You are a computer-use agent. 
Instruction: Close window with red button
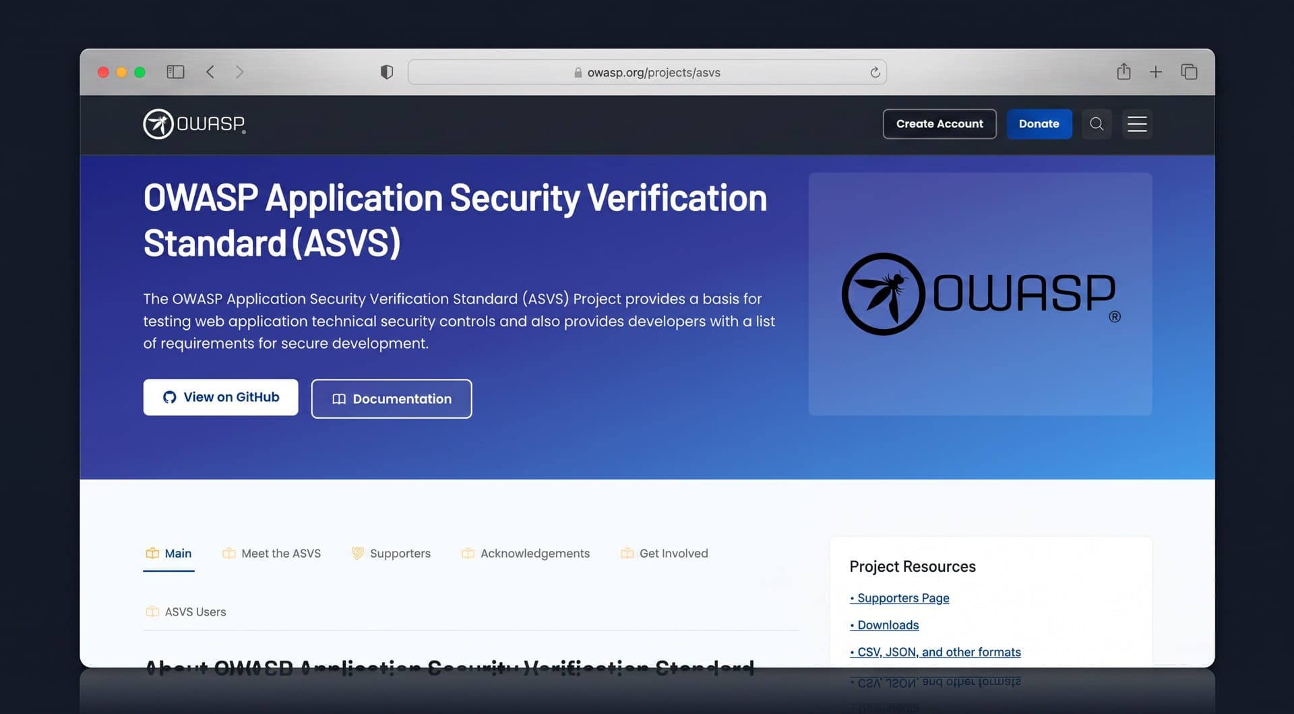tap(103, 72)
